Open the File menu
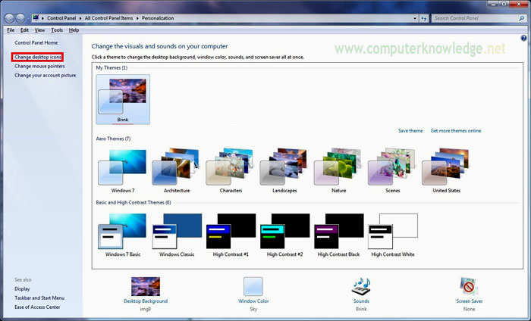Image resolution: width=531 pixels, height=321 pixels. 11,30
